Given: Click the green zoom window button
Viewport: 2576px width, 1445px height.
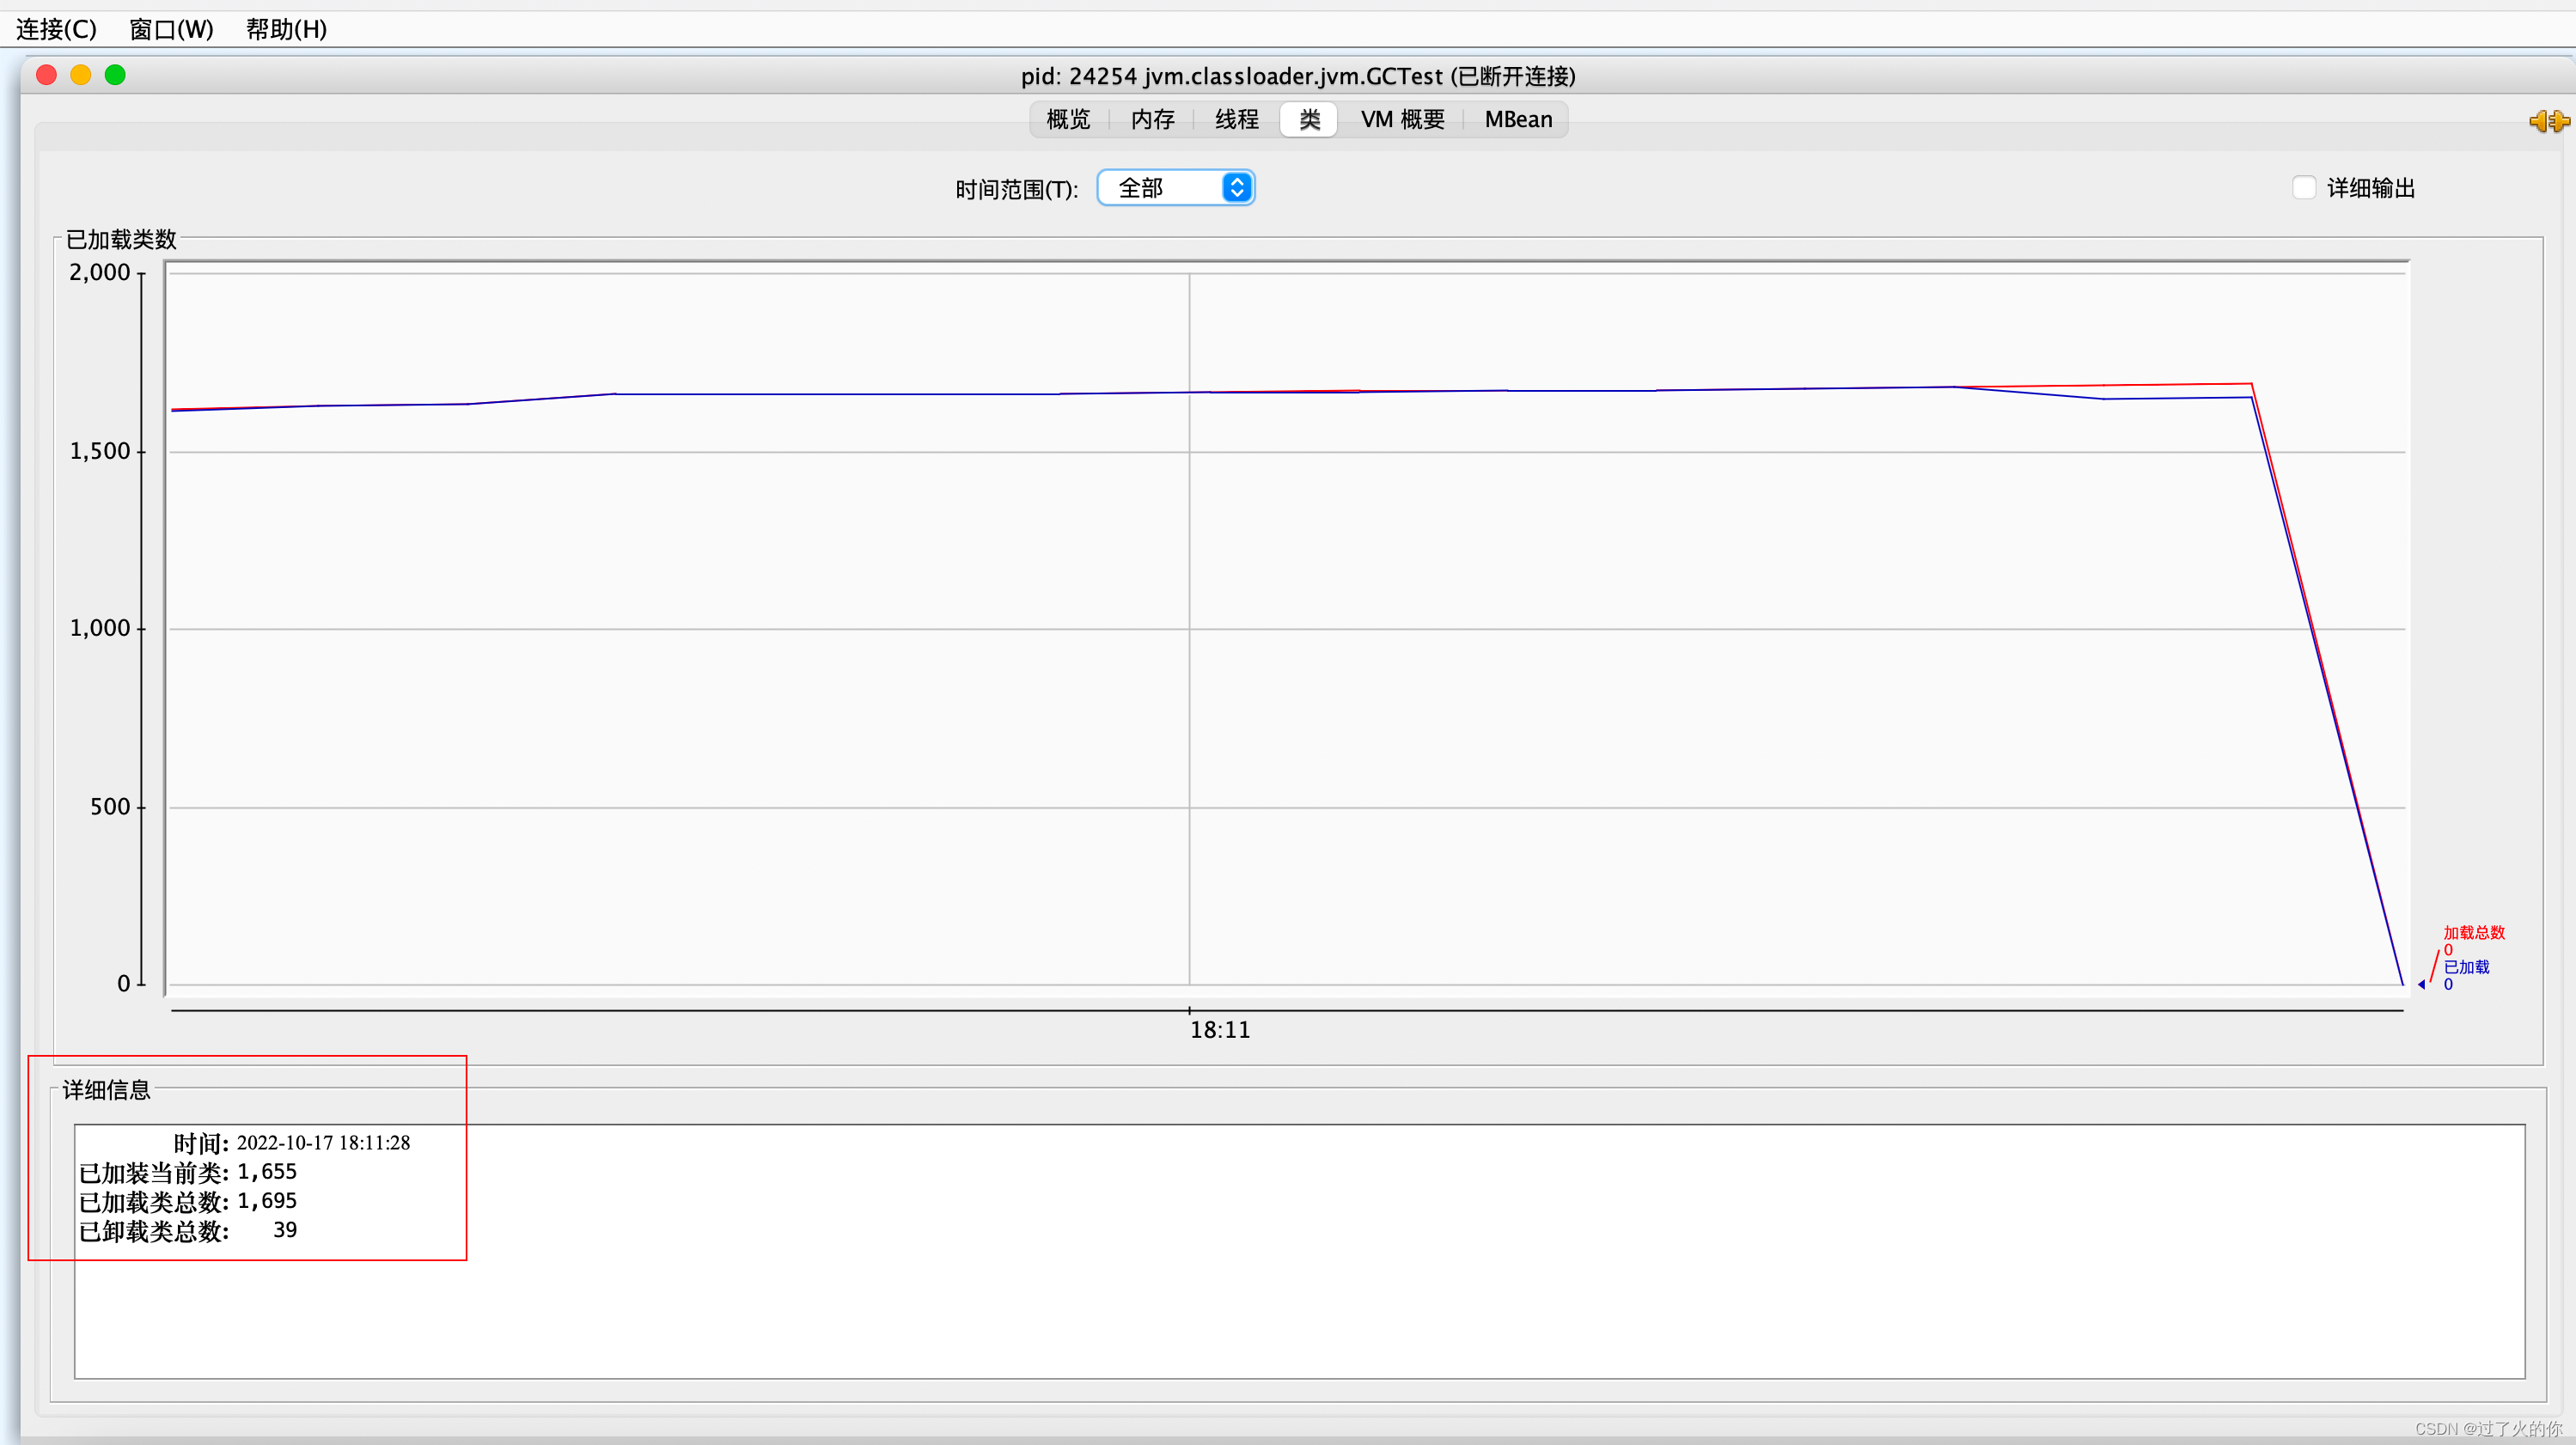Looking at the screenshot, I should (115, 75).
